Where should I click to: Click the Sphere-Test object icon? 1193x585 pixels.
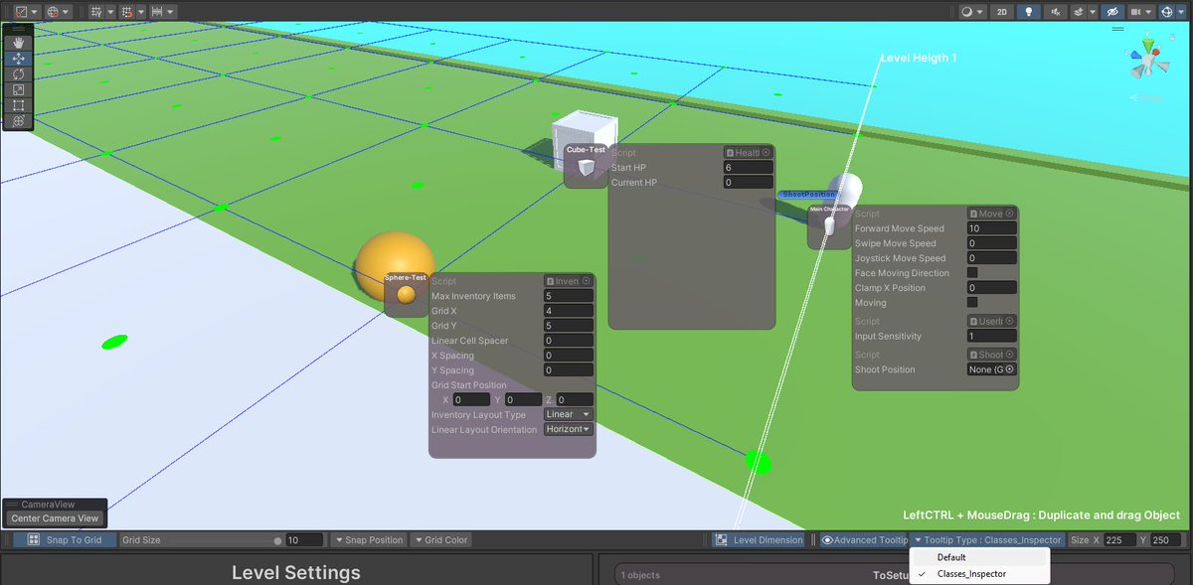[406, 294]
